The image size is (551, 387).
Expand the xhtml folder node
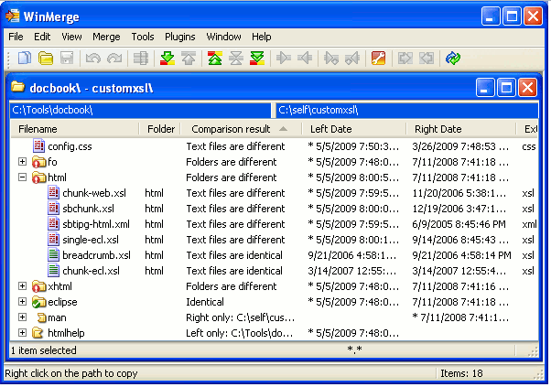coord(23,286)
